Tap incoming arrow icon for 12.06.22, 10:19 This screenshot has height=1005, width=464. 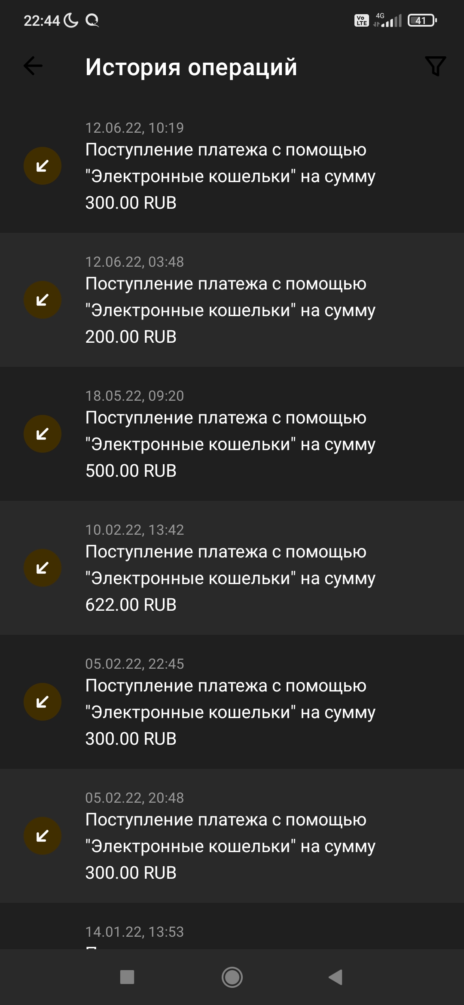coord(43,166)
